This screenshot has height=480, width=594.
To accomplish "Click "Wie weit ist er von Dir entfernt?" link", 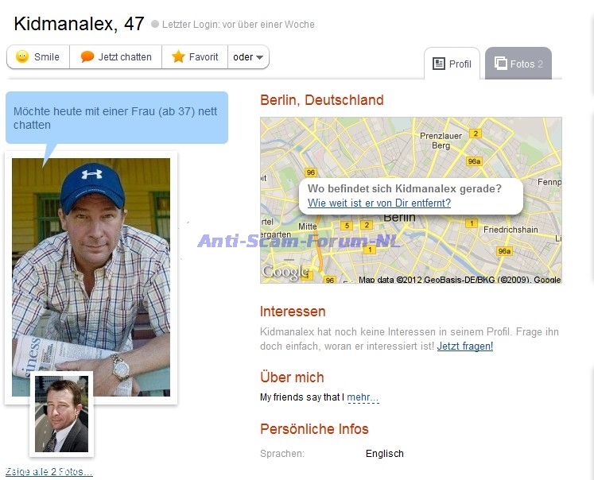I will coord(379,203).
